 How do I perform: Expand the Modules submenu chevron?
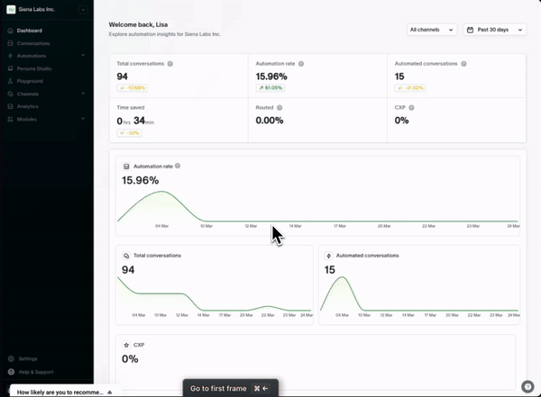83,119
